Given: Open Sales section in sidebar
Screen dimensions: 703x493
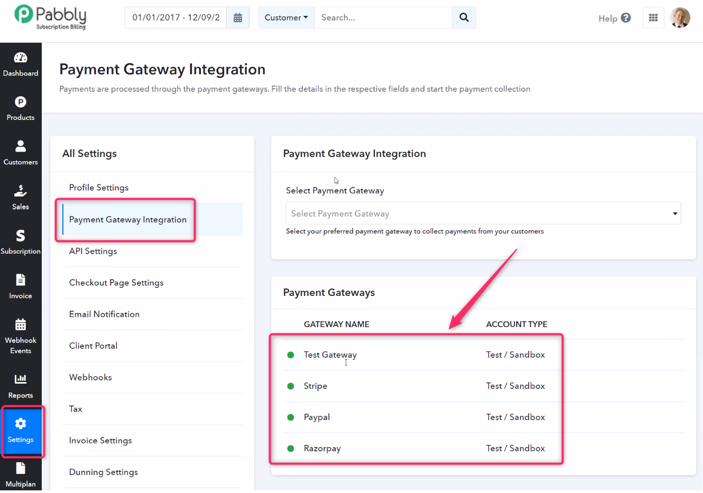Looking at the screenshot, I should (x=21, y=198).
